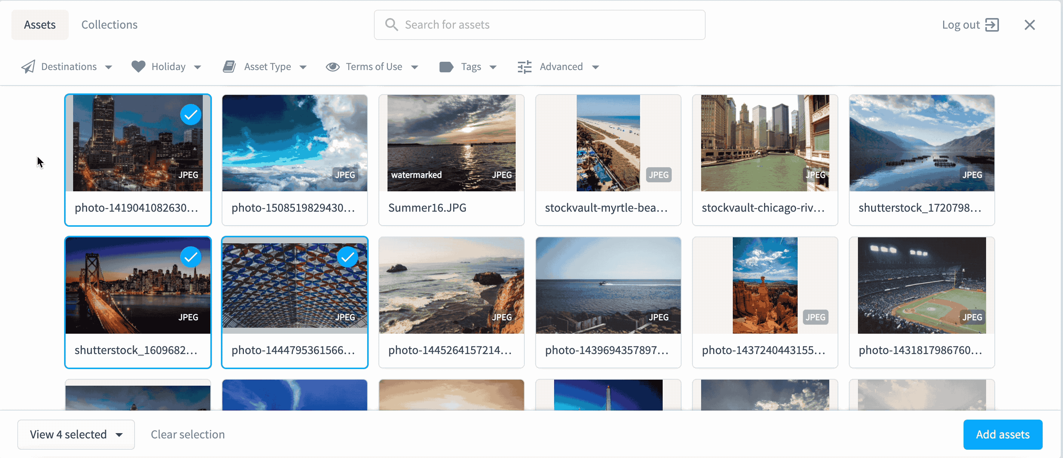Click the eye Terms of Use icon
Viewport: 1063px width, 458px height.
332,67
